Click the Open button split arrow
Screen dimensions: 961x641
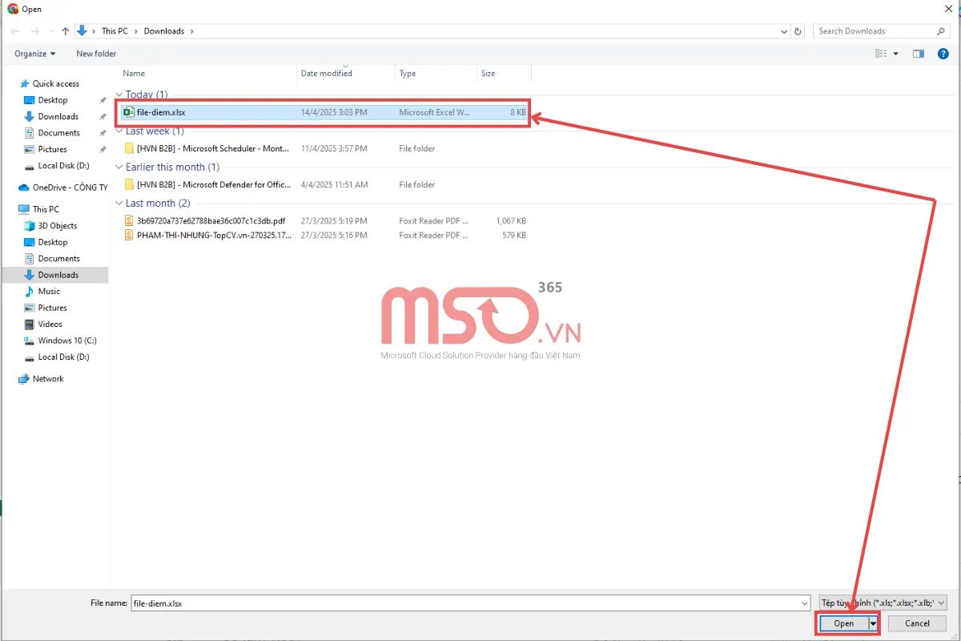[x=874, y=623]
